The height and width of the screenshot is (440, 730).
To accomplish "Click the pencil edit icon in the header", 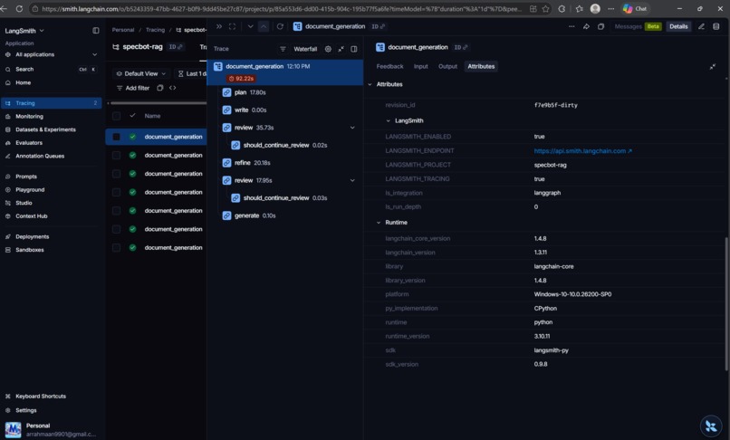I will coord(701,26).
